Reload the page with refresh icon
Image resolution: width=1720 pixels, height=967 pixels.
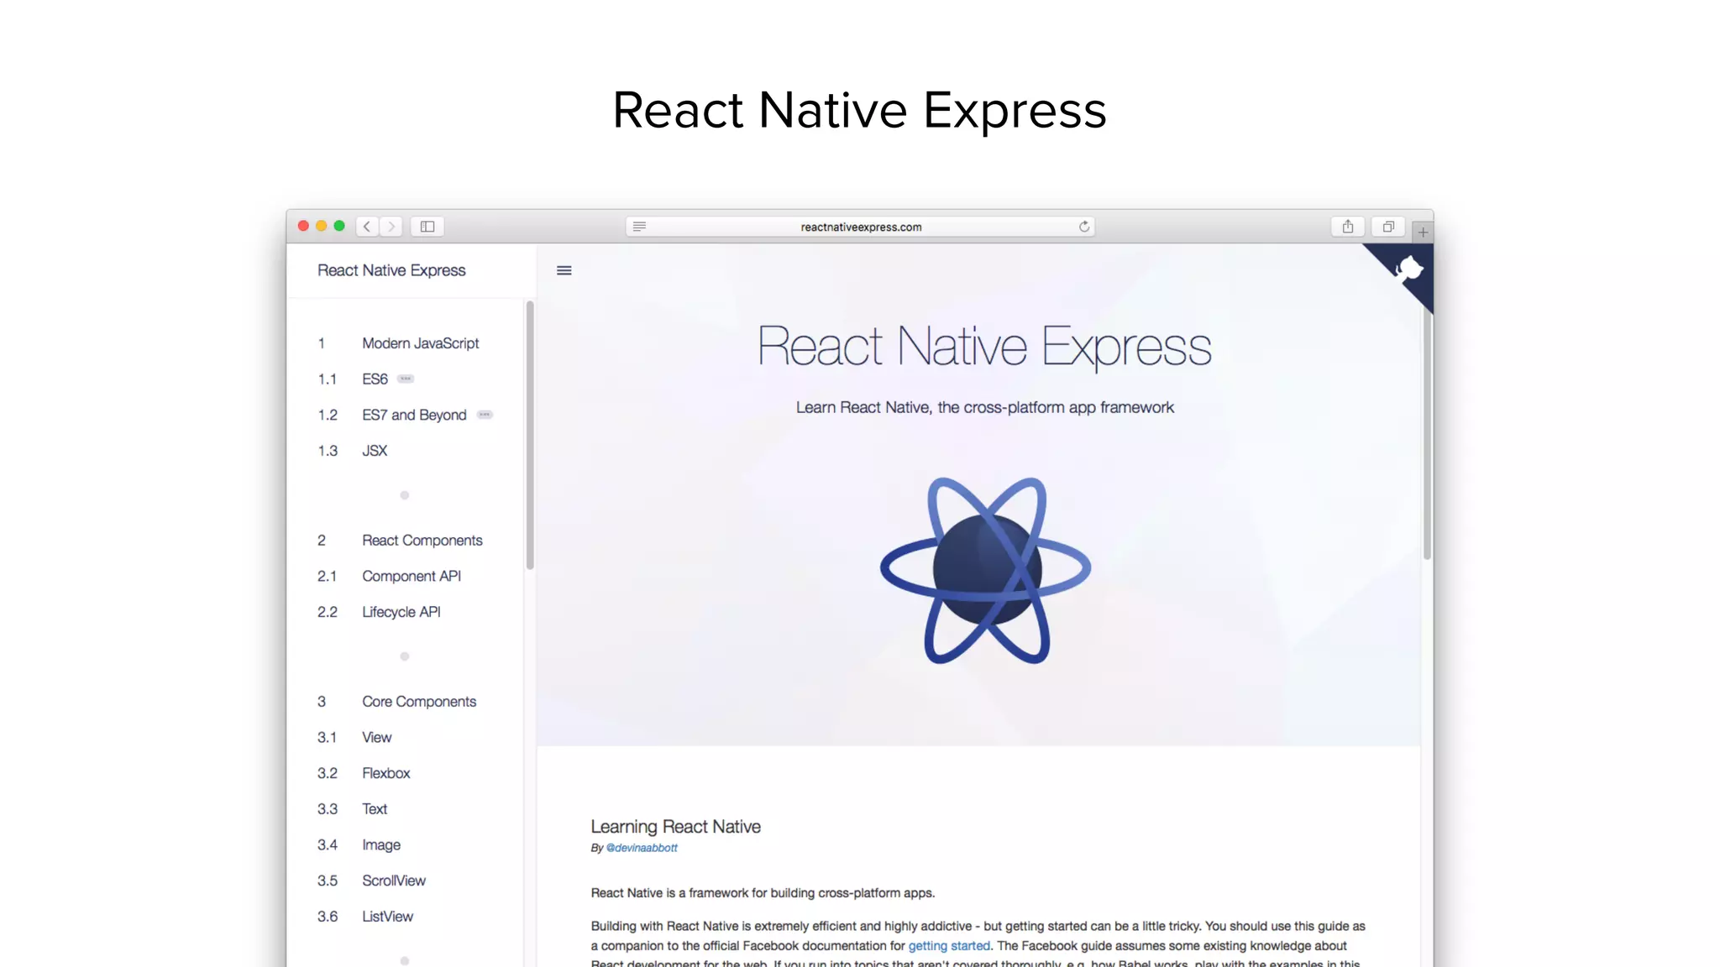point(1084,227)
